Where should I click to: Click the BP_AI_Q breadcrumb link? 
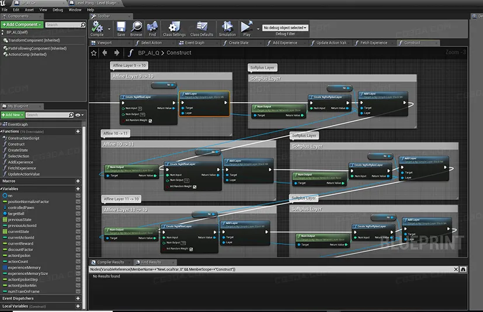(x=148, y=53)
